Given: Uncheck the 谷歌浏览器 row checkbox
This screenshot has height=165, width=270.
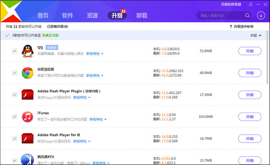Looking at the screenshot, I should click(15, 73).
